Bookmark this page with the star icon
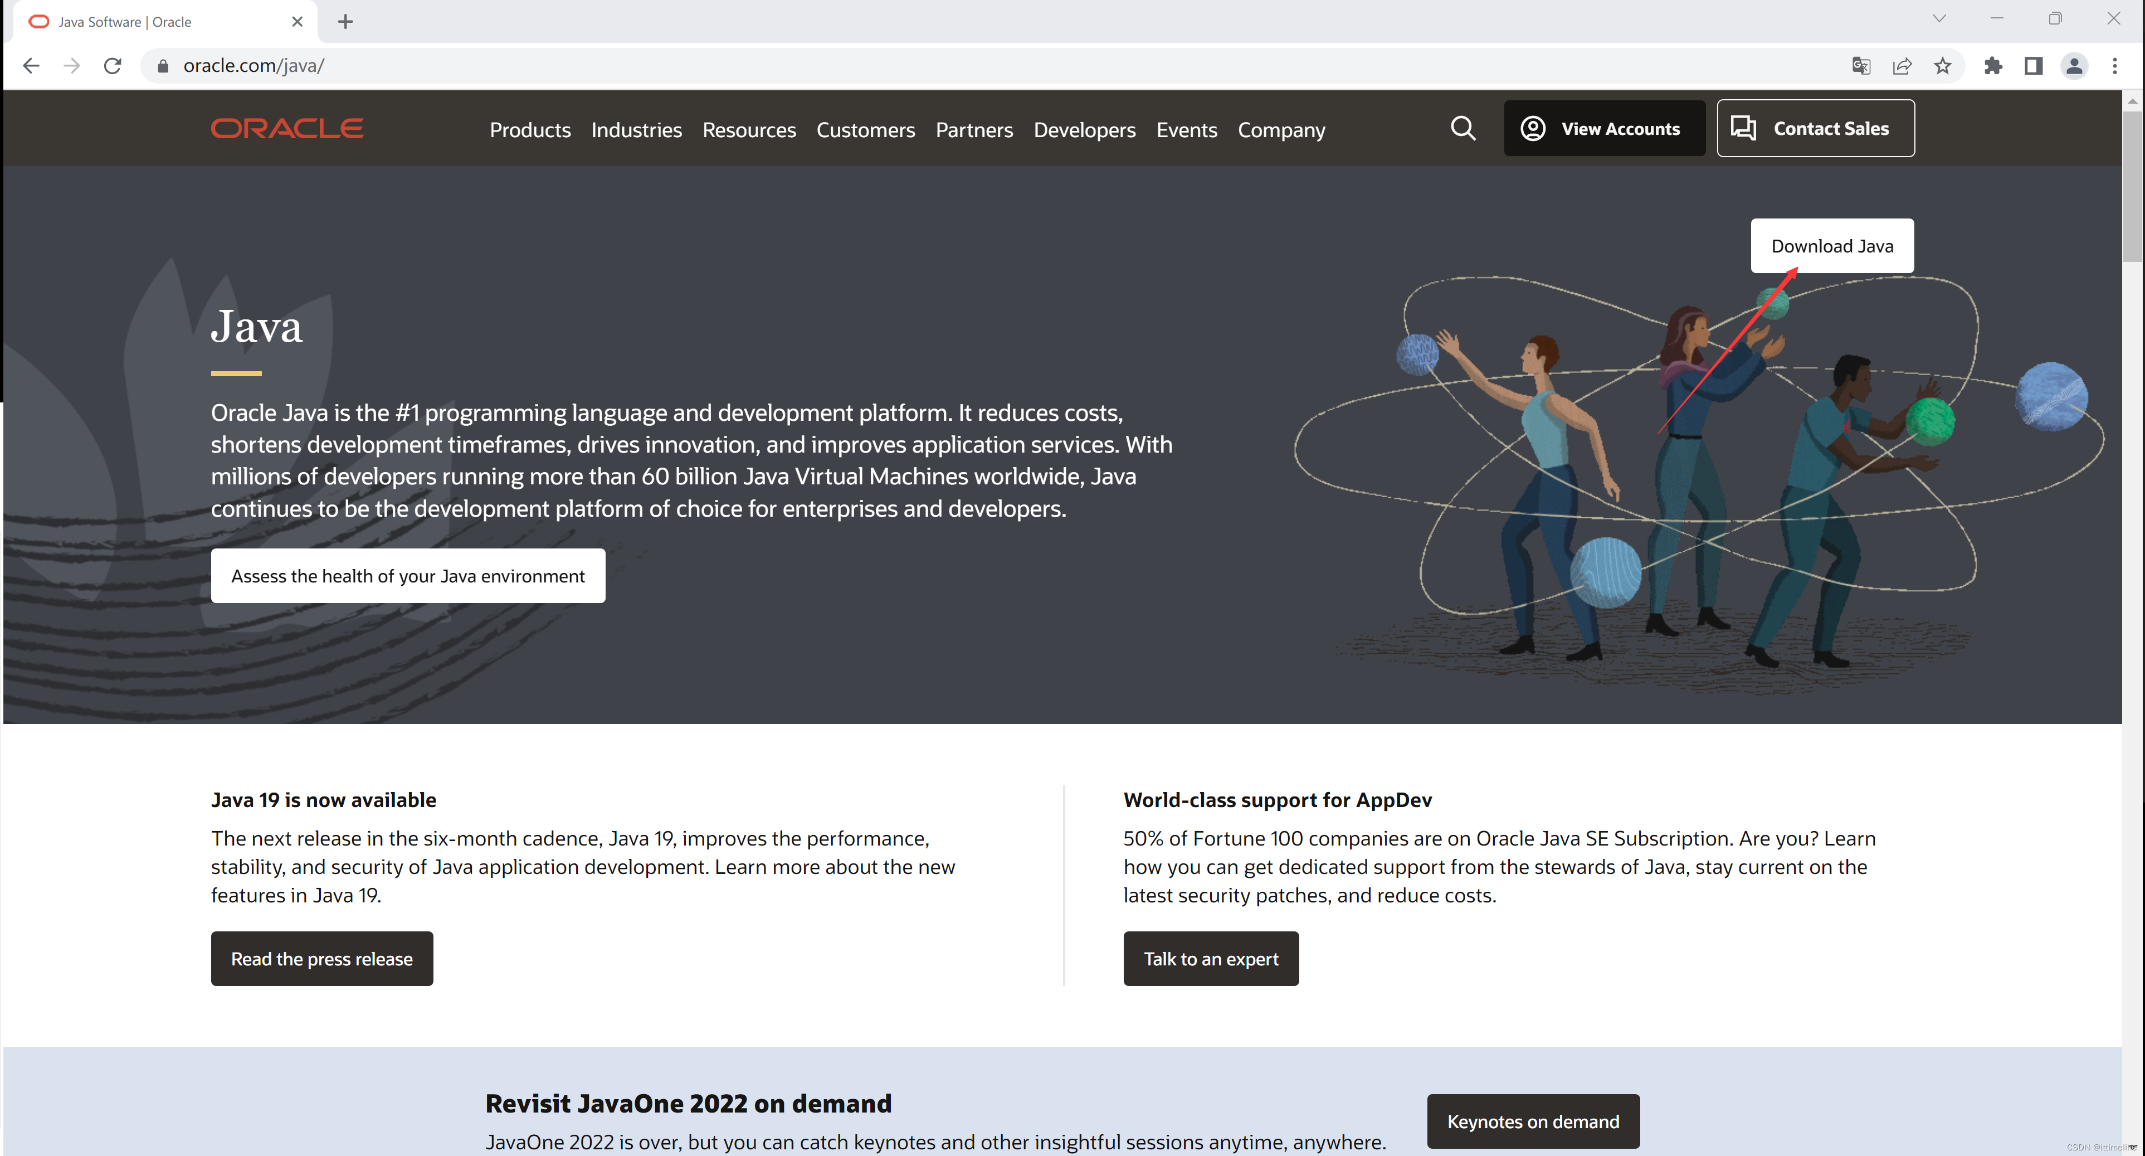The height and width of the screenshot is (1156, 2145). 1943,66
